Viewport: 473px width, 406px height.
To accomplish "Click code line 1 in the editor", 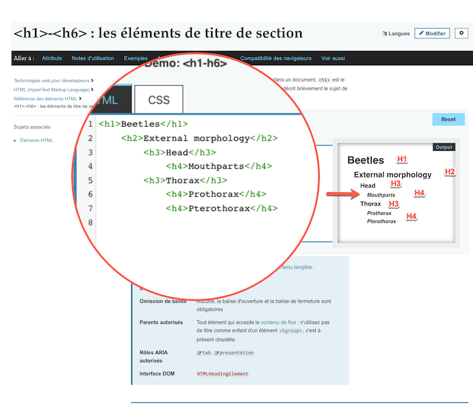I will pos(143,123).
